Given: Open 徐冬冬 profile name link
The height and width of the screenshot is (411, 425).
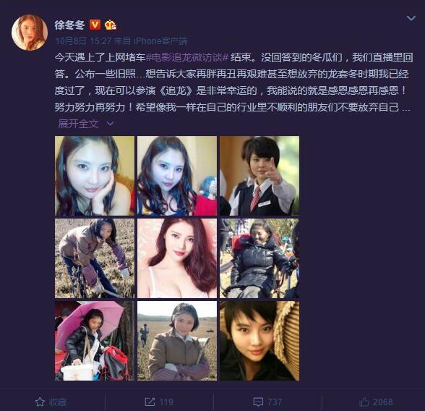Looking at the screenshot, I should [x=69, y=25].
